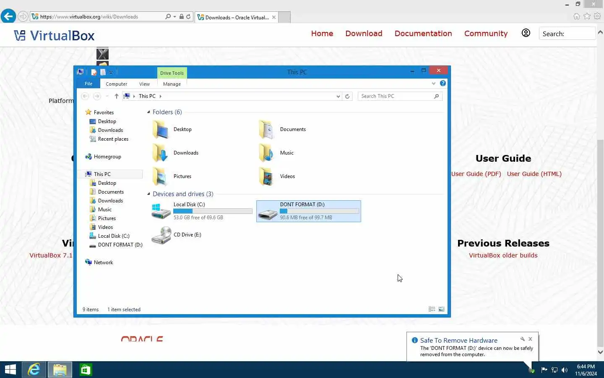Refresh the This PC address bar
The width and height of the screenshot is (604, 378).
point(347,96)
